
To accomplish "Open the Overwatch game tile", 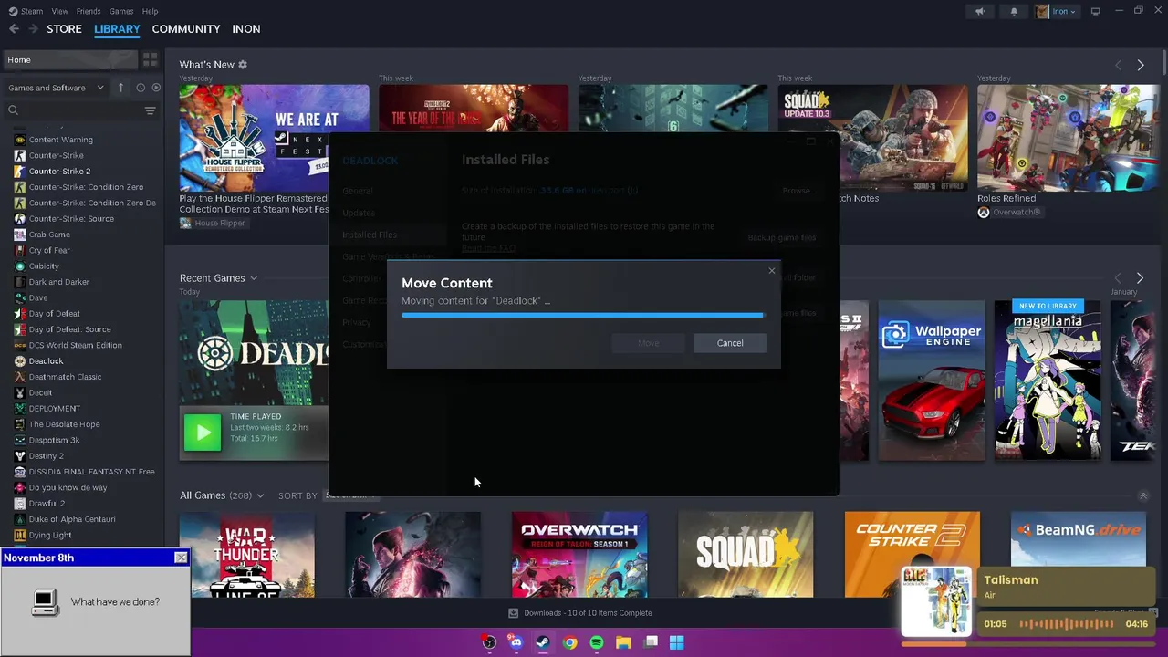I will [x=579, y=555].
